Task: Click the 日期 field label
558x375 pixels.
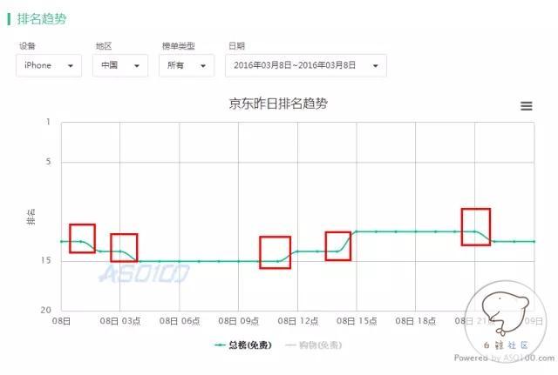Action: (236, 46)
